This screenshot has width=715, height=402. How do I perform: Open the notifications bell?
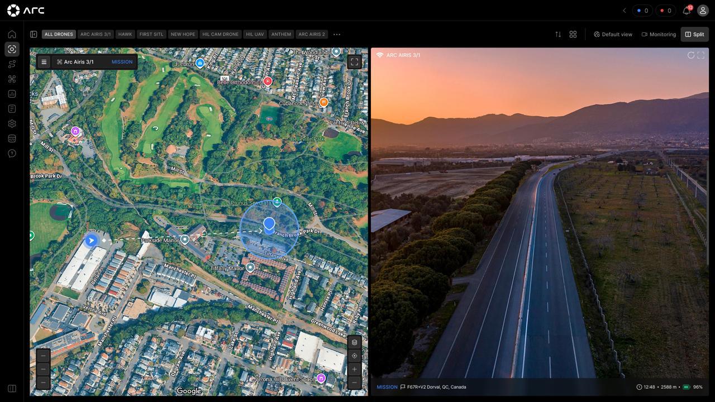687,11
